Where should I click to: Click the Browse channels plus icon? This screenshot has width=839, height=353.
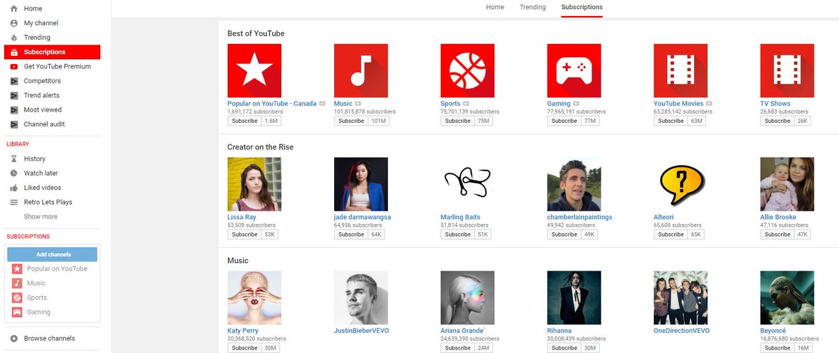pyautogui.click(x=14, y=338)
